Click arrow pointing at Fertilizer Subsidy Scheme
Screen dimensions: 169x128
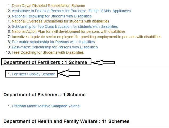(x=69, y=73)
